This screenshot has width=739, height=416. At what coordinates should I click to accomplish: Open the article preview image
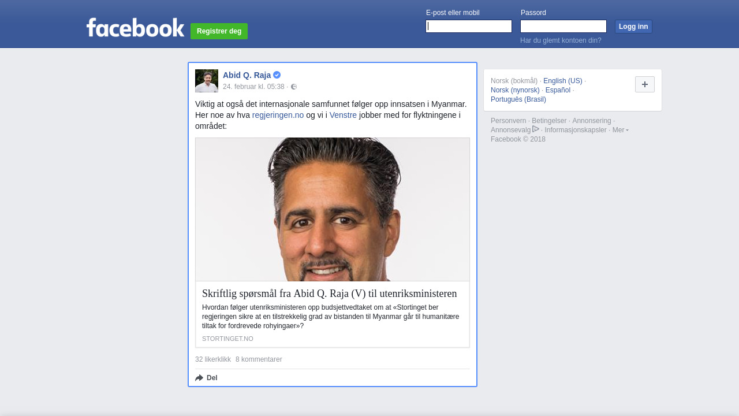333,210
